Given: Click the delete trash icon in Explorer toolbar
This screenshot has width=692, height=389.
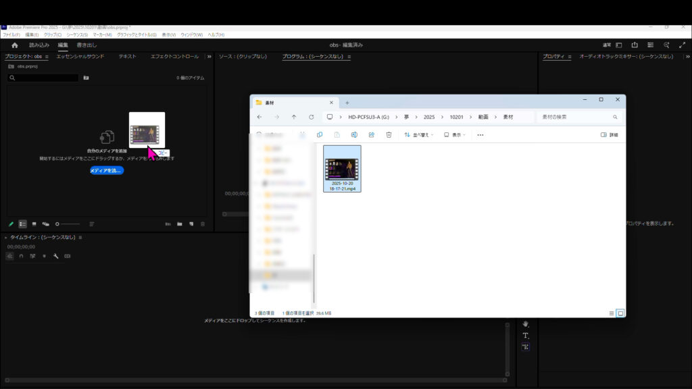Looking at the screenshot, I should 389,135.
